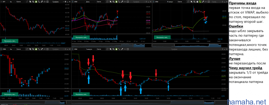Collapse arrow left of settings in SPY chart

click(63, 2)
